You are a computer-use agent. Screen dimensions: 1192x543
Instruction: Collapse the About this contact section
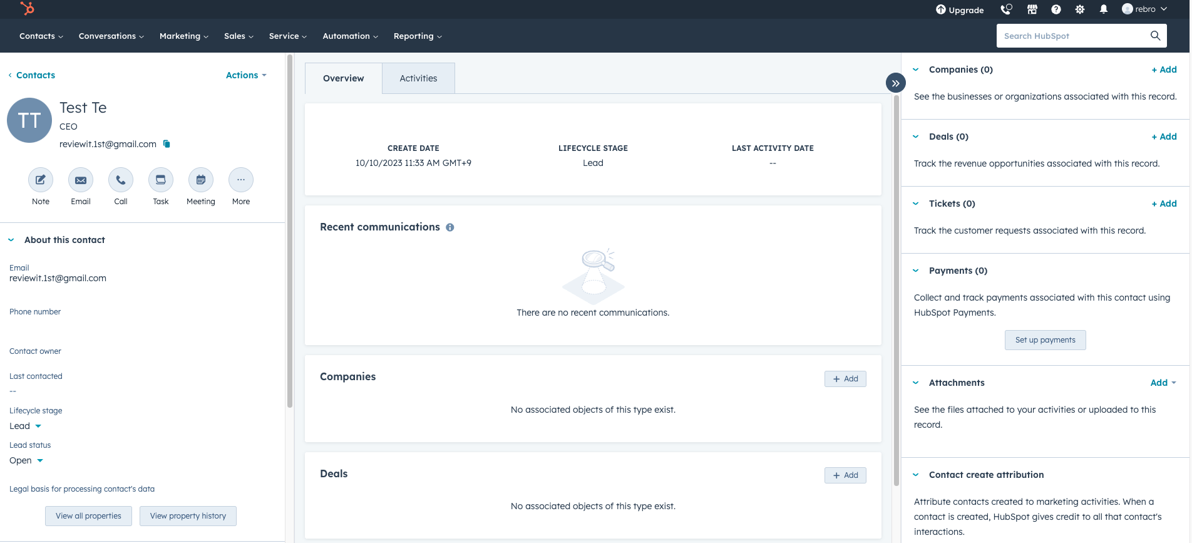(x=11, y=240)
